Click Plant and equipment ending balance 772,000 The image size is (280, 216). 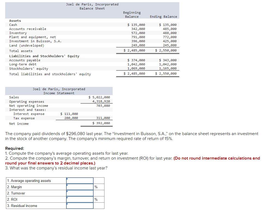[170, 37]
